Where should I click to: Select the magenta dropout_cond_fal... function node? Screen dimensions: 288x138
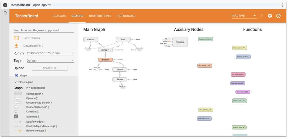point(243,92)
